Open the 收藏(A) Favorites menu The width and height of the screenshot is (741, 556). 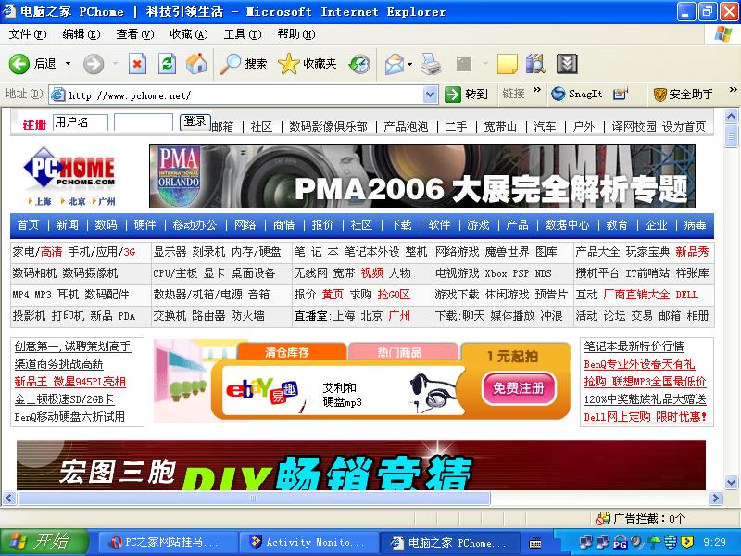[x=189, y=34]
